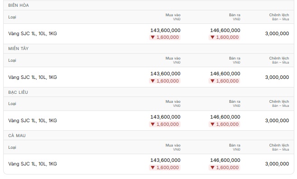
Task: Click Bạc Liêu buy-price drop badge 1,600,000
Action: pyautogui.click(x=165, y=124)
